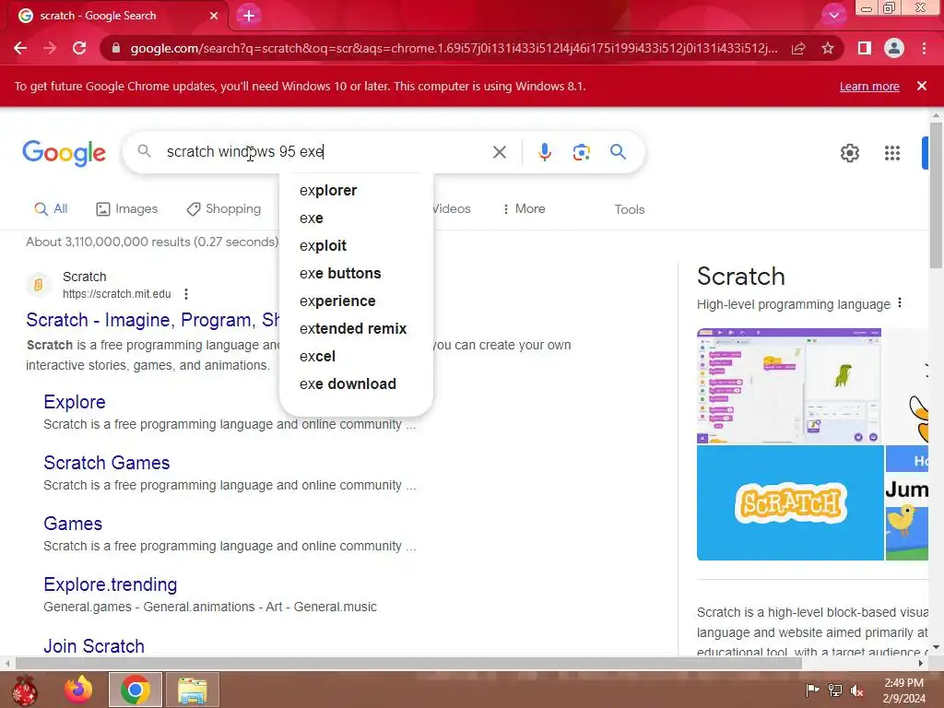Dismiss the Windows 8.1 update warning bar
The image size is (944, 708).
922,86
